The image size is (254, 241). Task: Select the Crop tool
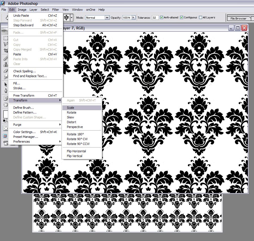tap(6, 51)
